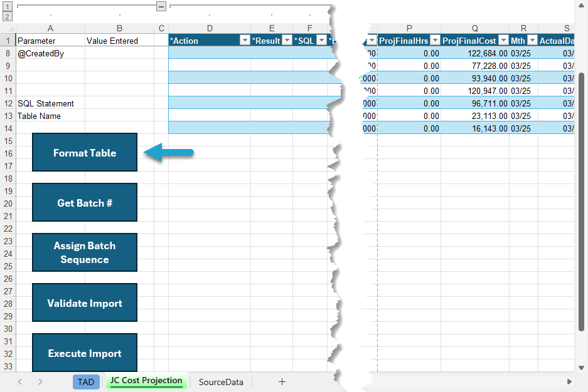Screen dimensions: 588x392
Task: Select row 1 header
Action: point(8,41)
